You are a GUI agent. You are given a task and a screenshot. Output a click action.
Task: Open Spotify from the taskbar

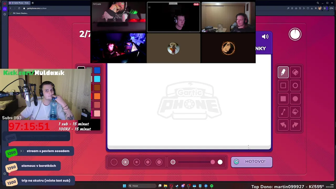pos(212,186)
